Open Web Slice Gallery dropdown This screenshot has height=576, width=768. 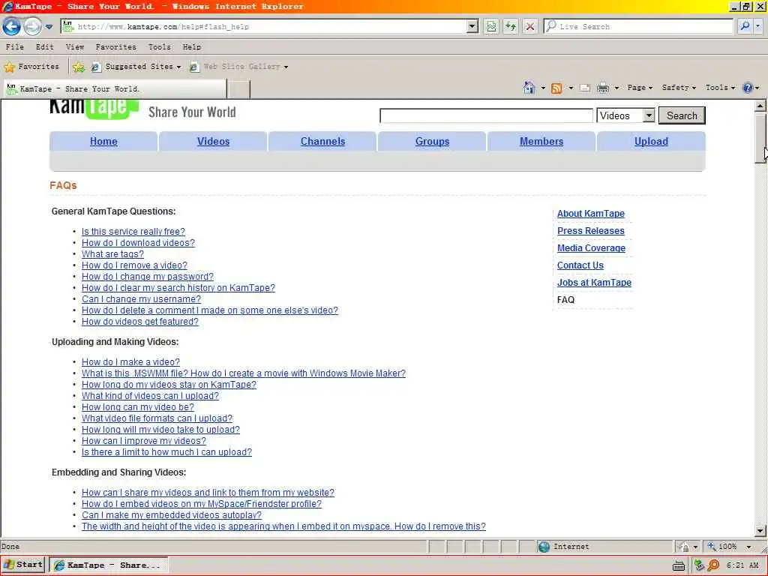(239, 67)
